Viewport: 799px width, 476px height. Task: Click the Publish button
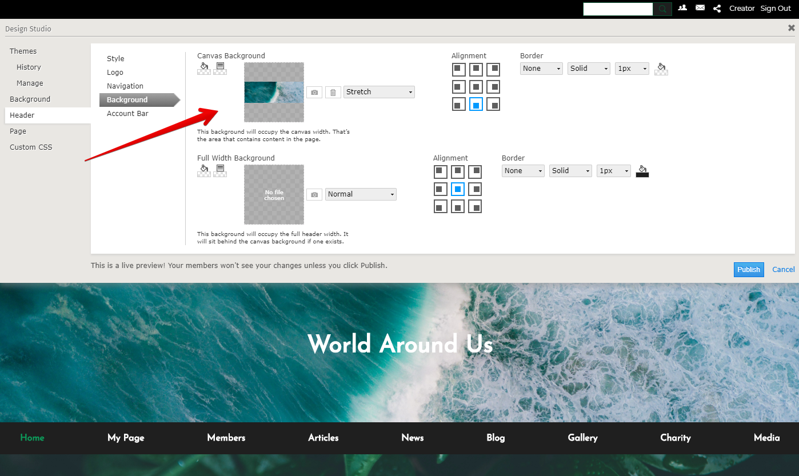[x=749, y=270]
